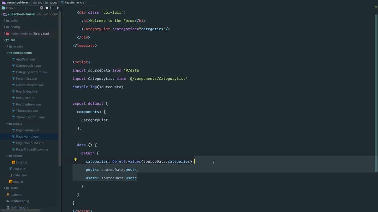Click the '@/data' import string
This screenshot has height=212, width=378.
point(132,70)
